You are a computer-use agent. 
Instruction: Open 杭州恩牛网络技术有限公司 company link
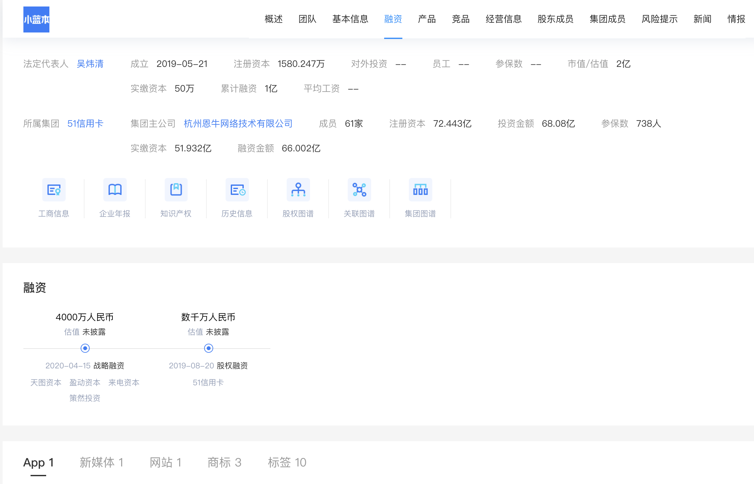238,123
